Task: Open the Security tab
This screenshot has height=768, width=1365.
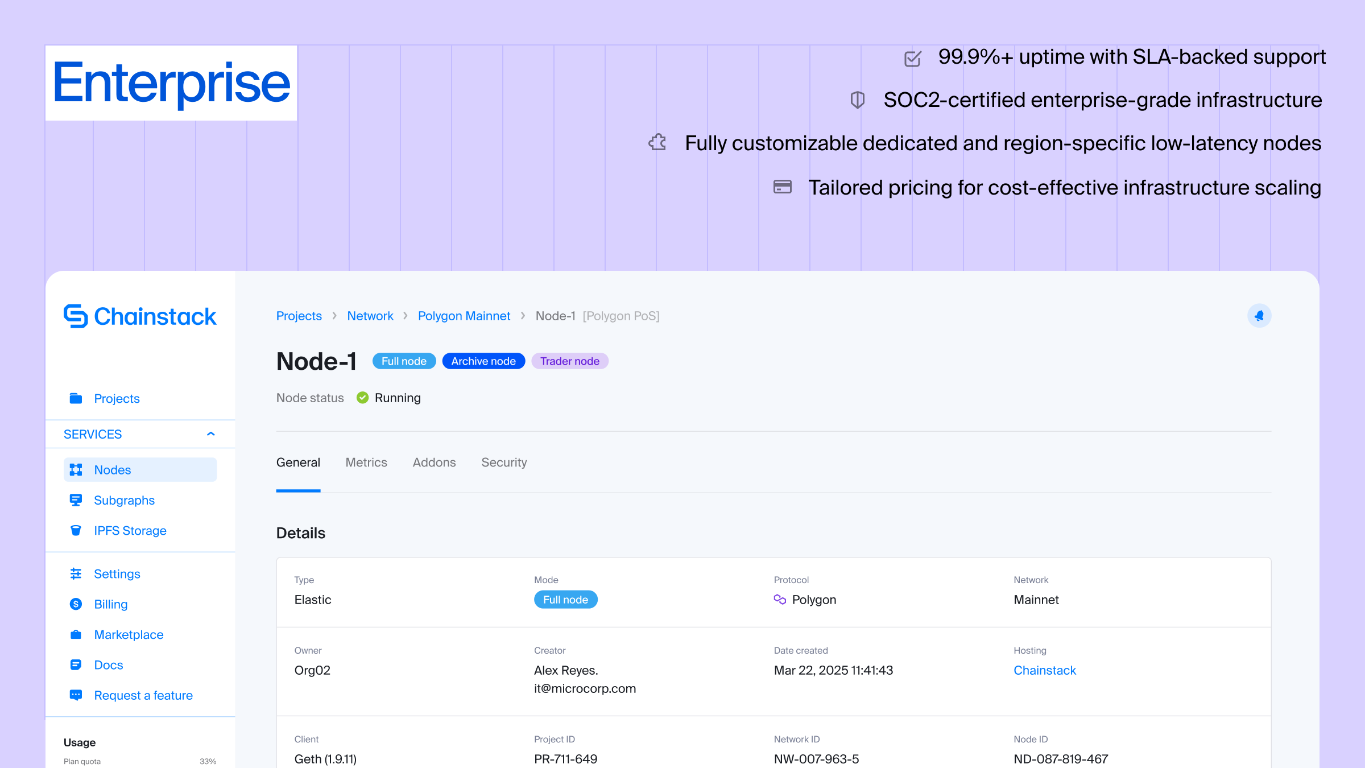Action: pyautogui.click(x=504, y=463)
